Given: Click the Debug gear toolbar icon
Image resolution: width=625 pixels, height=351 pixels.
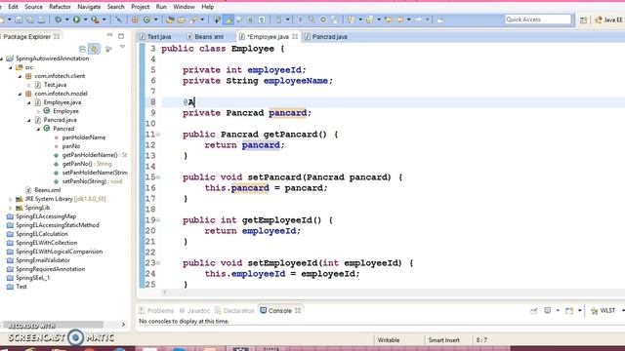Looking at the screenshot, I should [59, 19].
